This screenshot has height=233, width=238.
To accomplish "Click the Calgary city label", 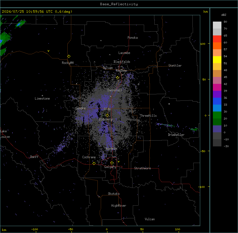I will (110, 167).
